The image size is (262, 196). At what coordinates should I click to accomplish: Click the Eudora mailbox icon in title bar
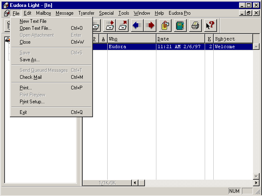(x=6, y=5)
